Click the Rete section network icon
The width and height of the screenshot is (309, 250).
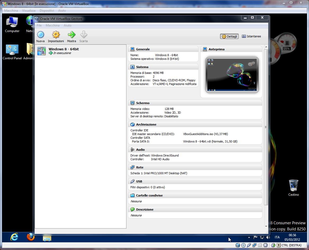point(133,167)
